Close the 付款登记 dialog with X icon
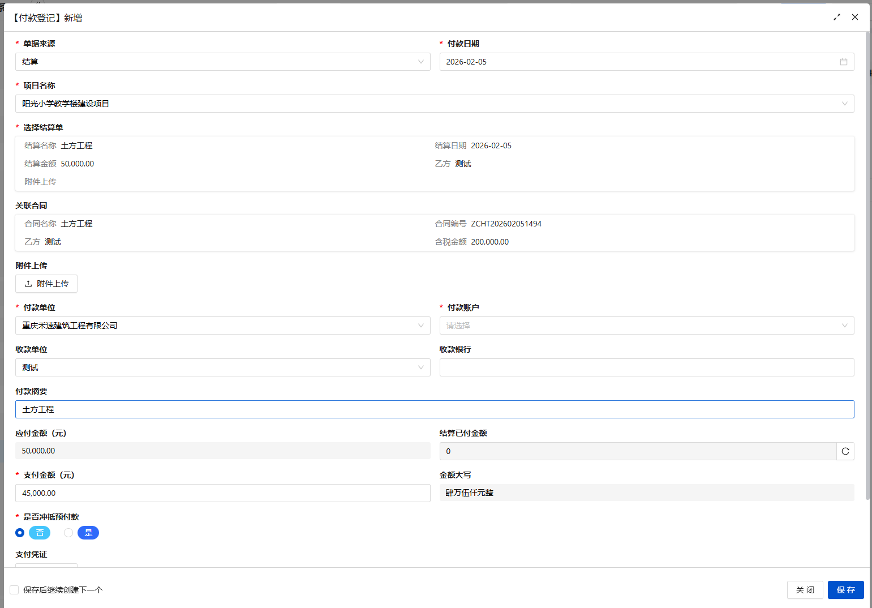This screenshot has height=608, width=872. 855,17
